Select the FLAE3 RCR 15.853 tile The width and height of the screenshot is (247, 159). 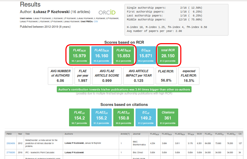coord(124,55)
